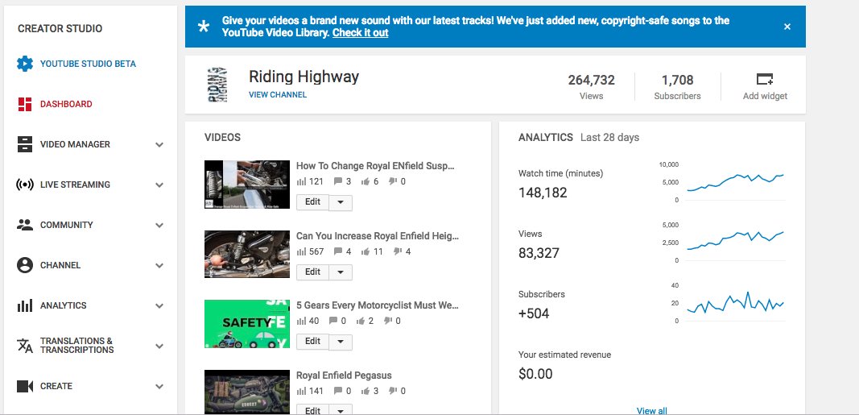Open the Royal Enfield Pegasus thumbnail

[x=247, y=392]
